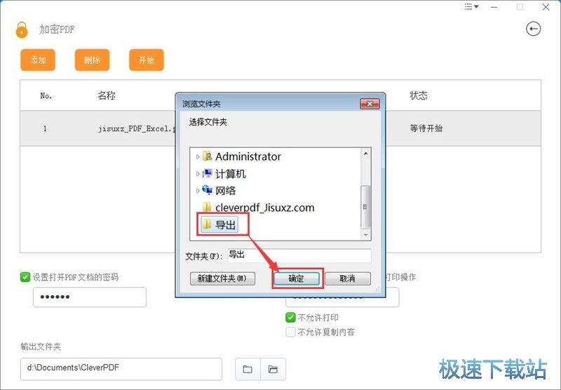Click the open output folder icon
Viewport: 561px width, 390px height.
tap(273, 369)
